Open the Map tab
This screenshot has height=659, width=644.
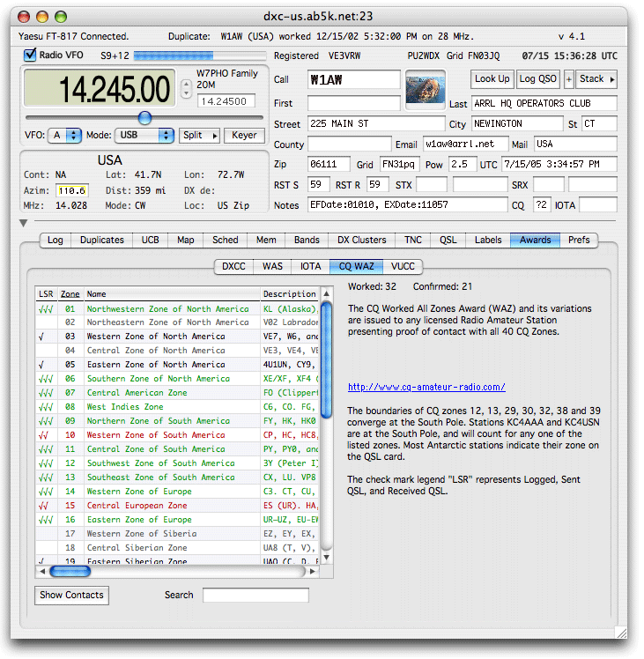[186, 240]
